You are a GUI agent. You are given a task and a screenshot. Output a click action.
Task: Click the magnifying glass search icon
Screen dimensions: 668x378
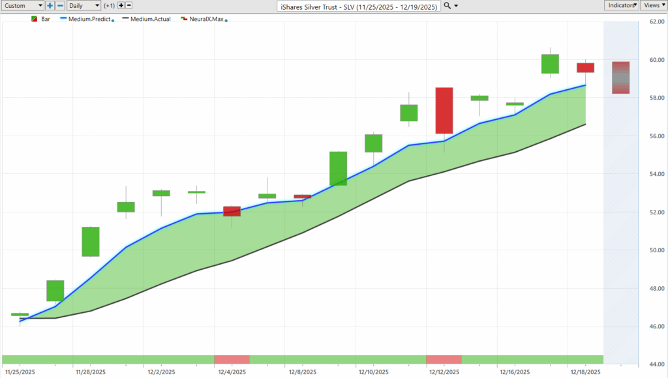click(x=447, y=6)
